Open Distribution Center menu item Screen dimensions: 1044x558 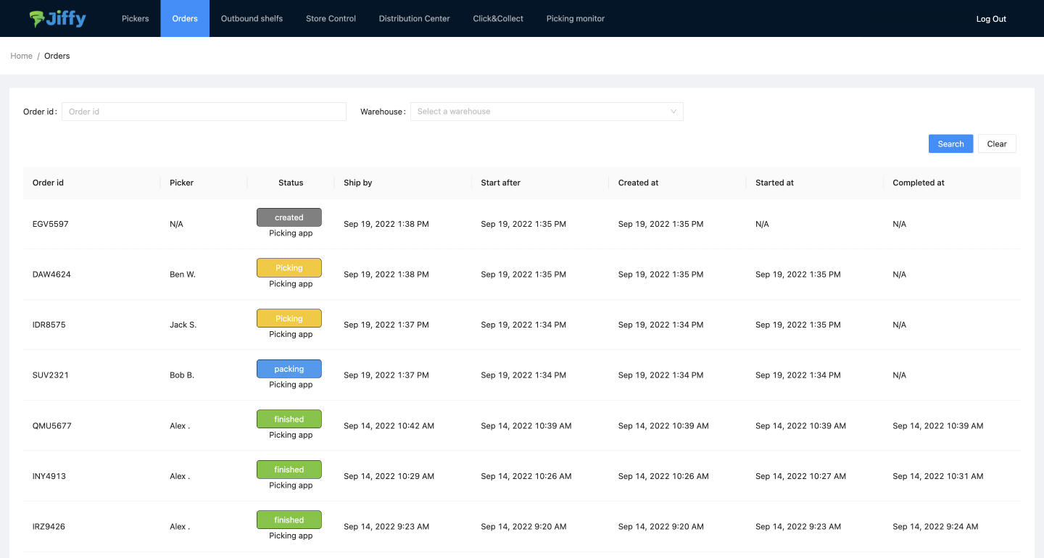(x=414, y=19)
